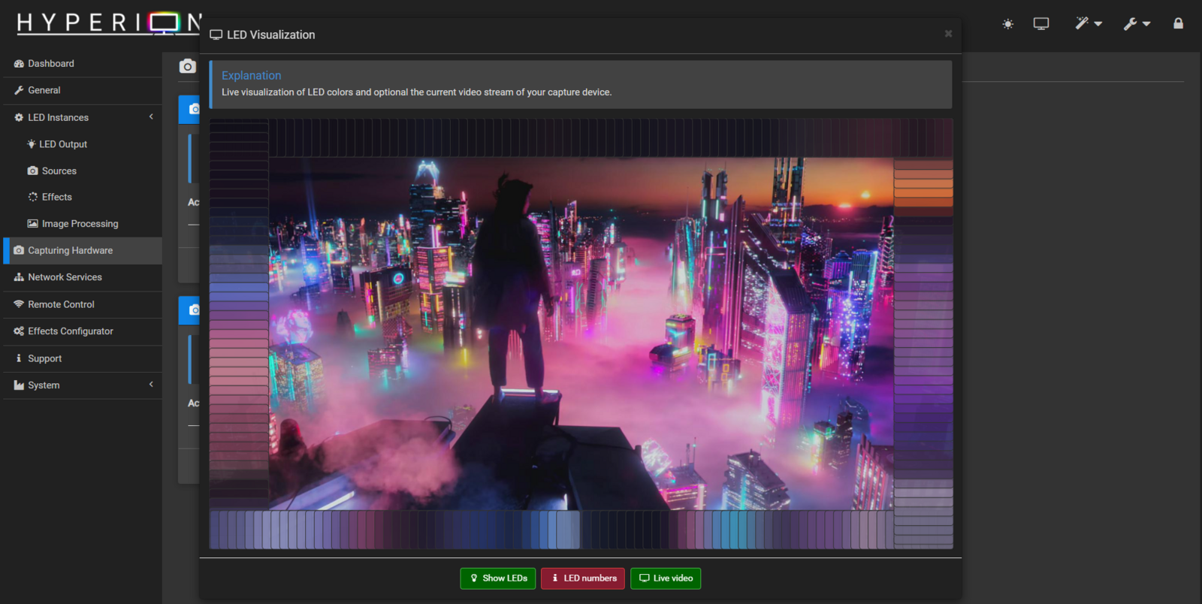
Task: Toggle Live video stream
Action: (666, 578)
